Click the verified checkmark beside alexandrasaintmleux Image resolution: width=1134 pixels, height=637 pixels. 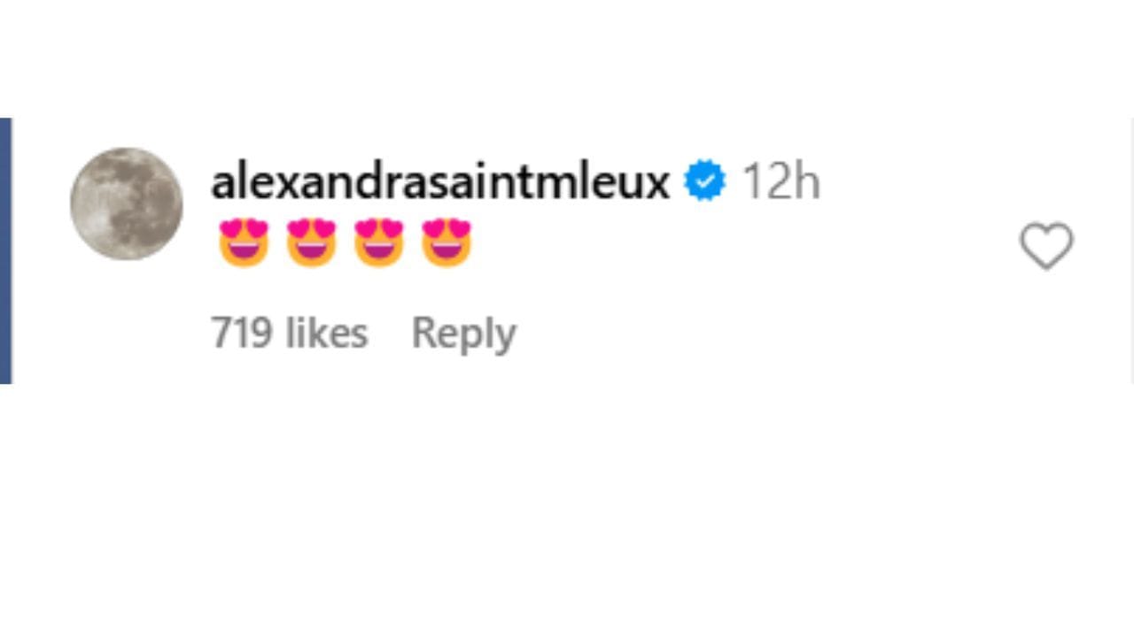coord(703,180)
